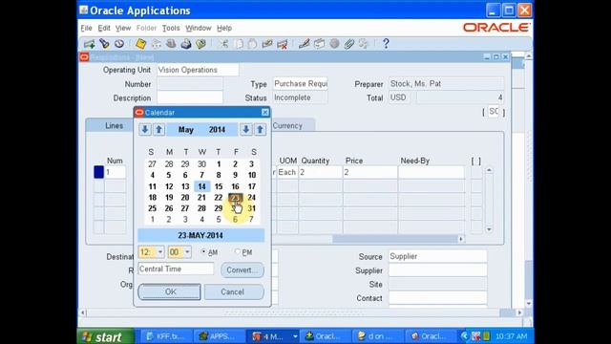Screen dimensions: 611x344
Task: Pick May 14 in the calendar
Action: 201,186
